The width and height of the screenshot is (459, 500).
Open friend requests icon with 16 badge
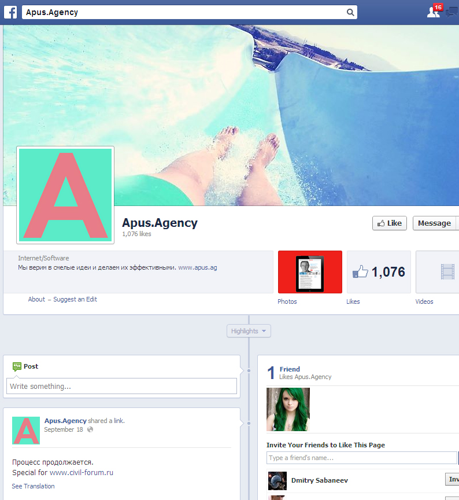coord(435,11)
